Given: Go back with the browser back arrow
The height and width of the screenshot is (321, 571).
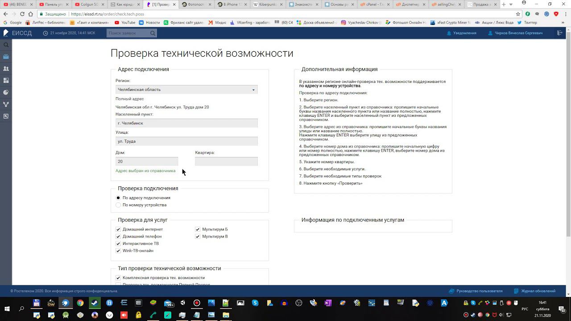Looking at the screenshot, I should (x=5, y=14).
